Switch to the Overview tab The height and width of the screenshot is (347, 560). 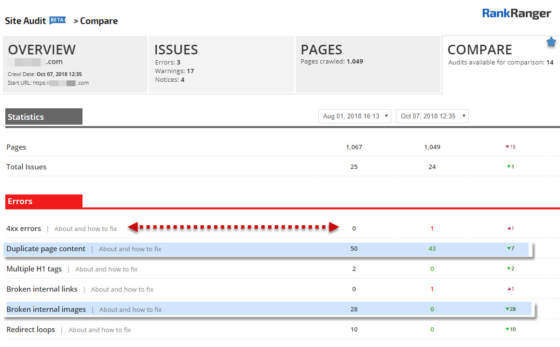pos(75,64)
